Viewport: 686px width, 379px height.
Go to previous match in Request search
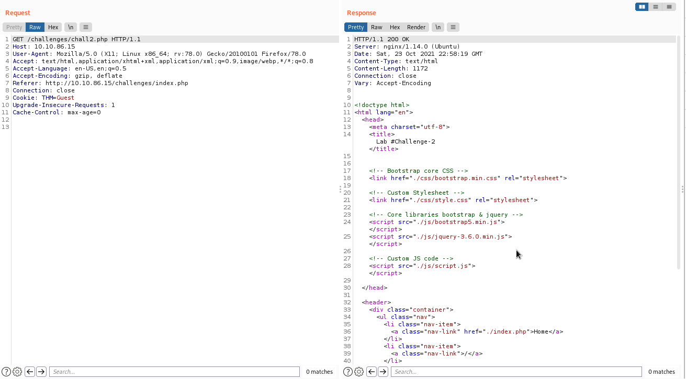(x=30, y=372)
